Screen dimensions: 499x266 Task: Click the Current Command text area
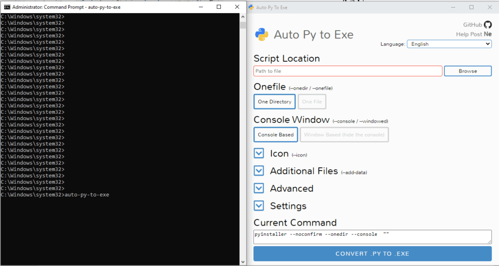[x=372, y=237]
